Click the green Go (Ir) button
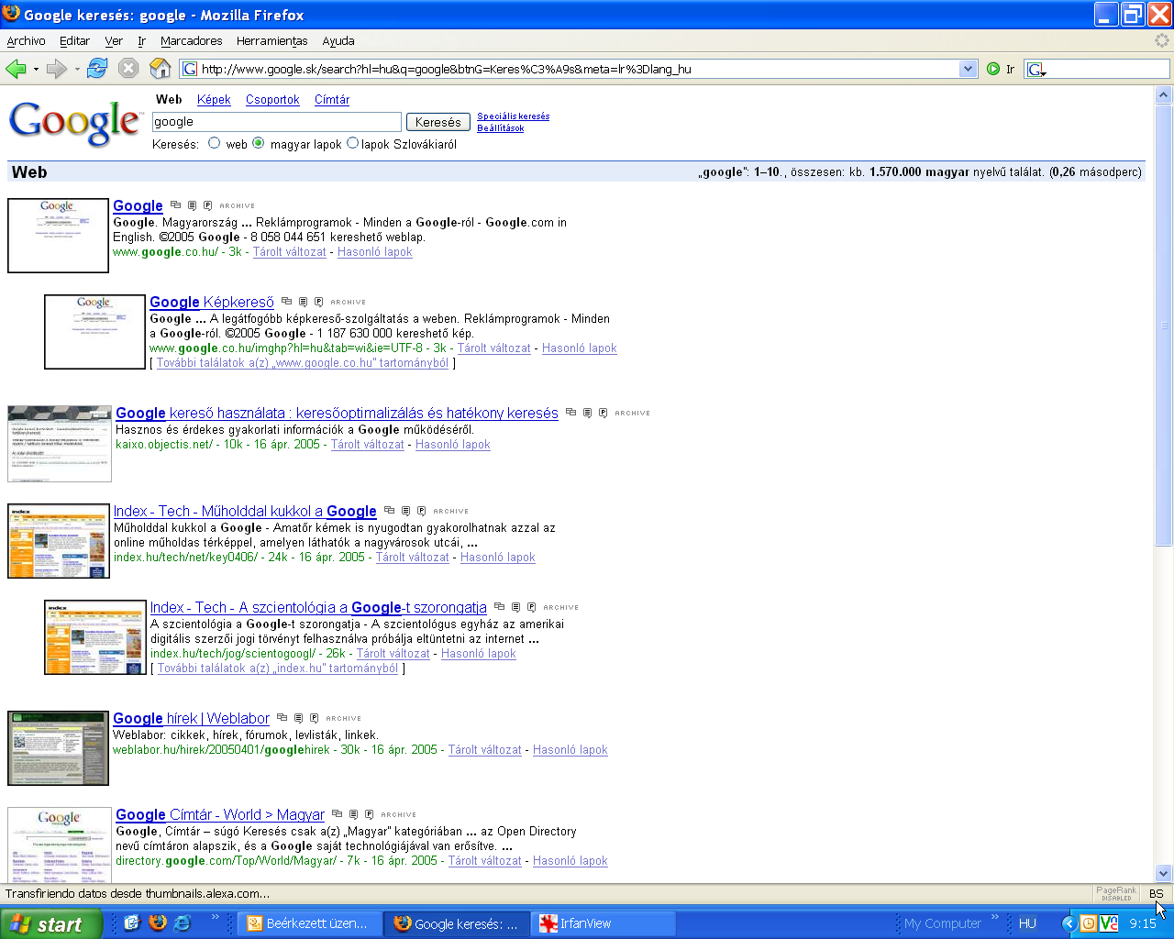This screenshot has width=1174, height=939. (993, 69)
